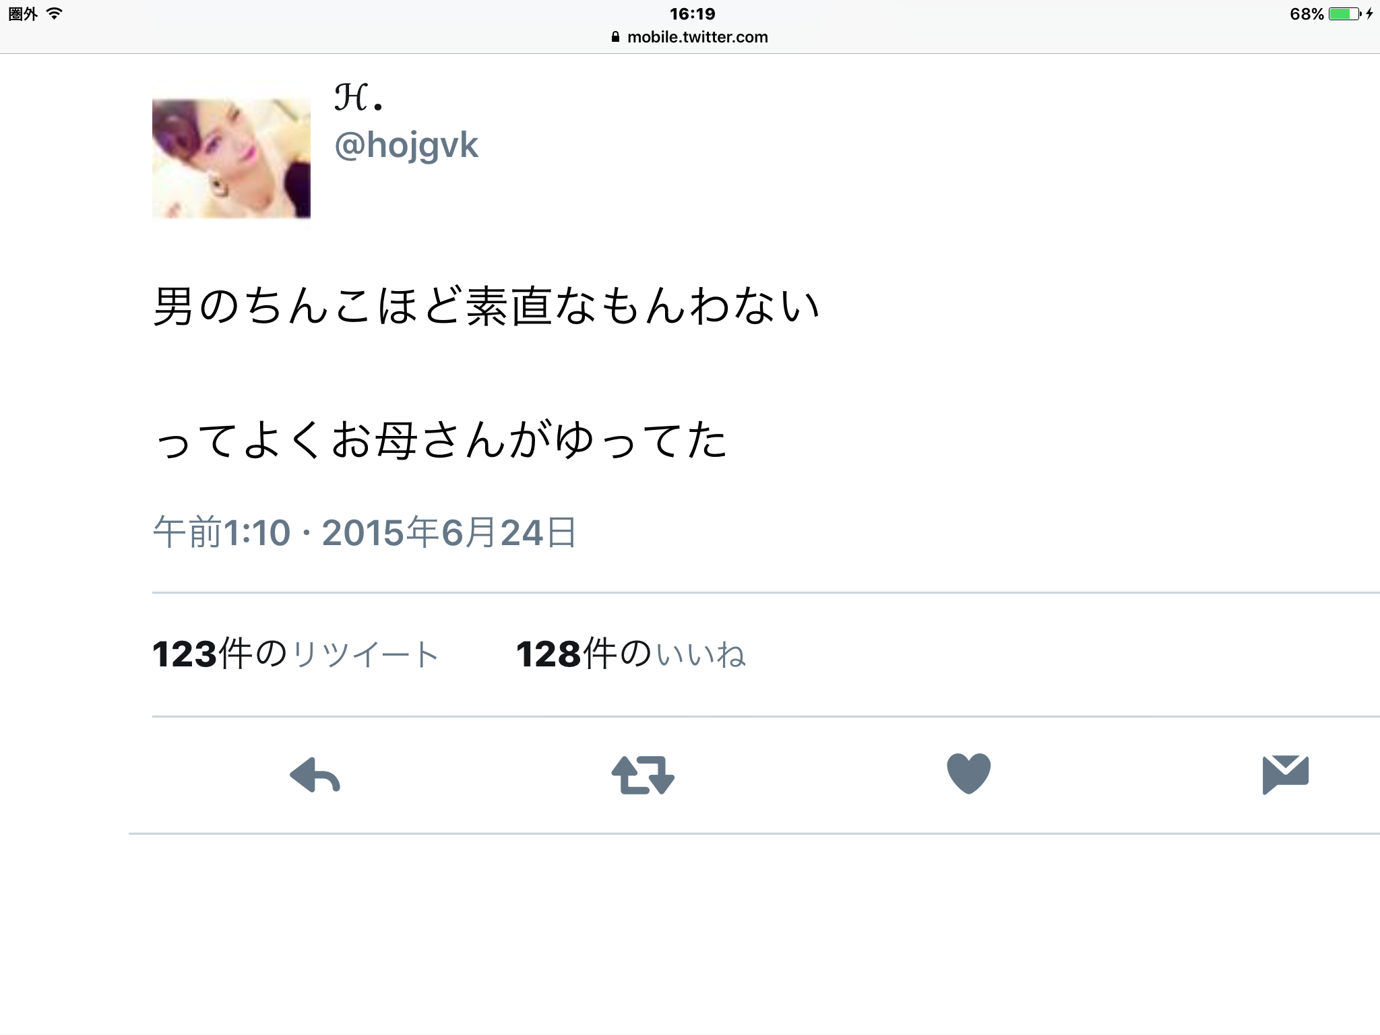This screenshot has height=1035, width=1380.
Task: Retweet using the retweet arrows icon
Action: [x=643, y=775]
